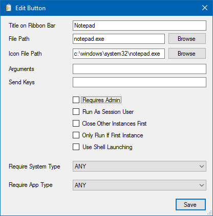Enable Only Run If First Instance
The height and width of the screenshot is (216, 213).
76,135
